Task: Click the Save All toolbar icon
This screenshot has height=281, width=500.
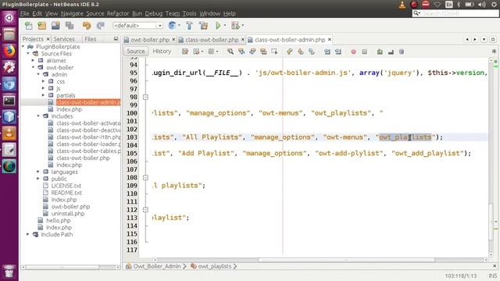Action: (70, 26)
